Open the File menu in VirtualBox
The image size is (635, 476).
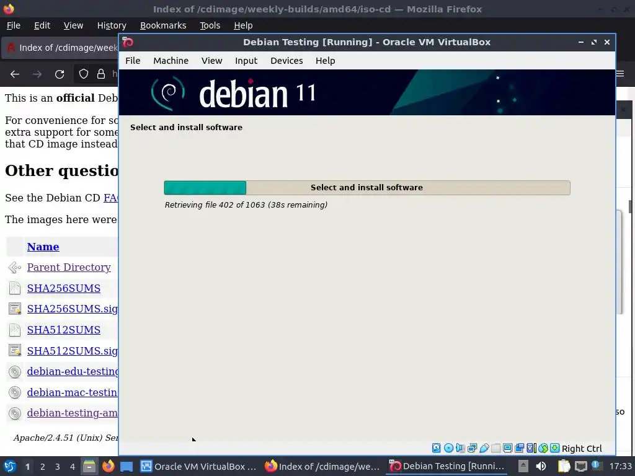point(133,61)
